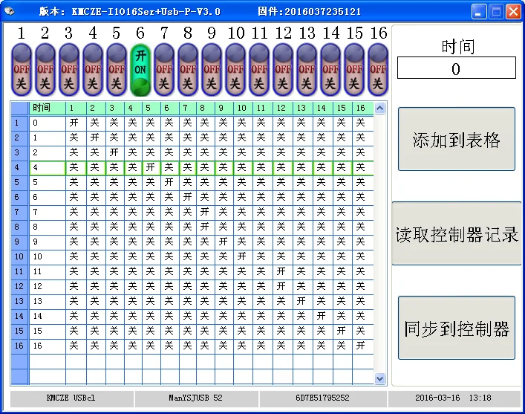Select row header 16 in table
Screen dimensions: 525x414
(x=20, y=346)
